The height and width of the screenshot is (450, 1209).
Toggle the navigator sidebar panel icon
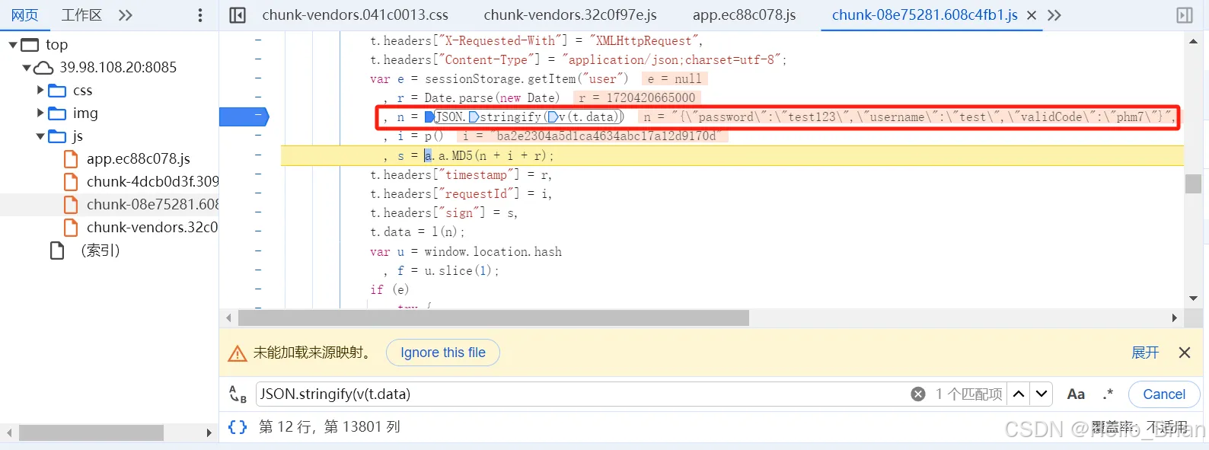tap(238, 15)
